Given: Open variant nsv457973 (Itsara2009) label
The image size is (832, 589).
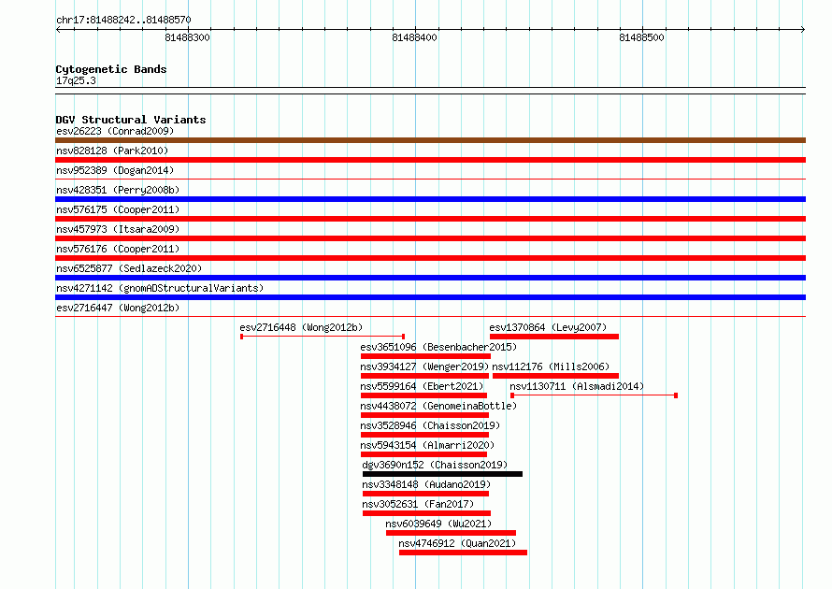Looking at the screenshot, I should [118, 229].
